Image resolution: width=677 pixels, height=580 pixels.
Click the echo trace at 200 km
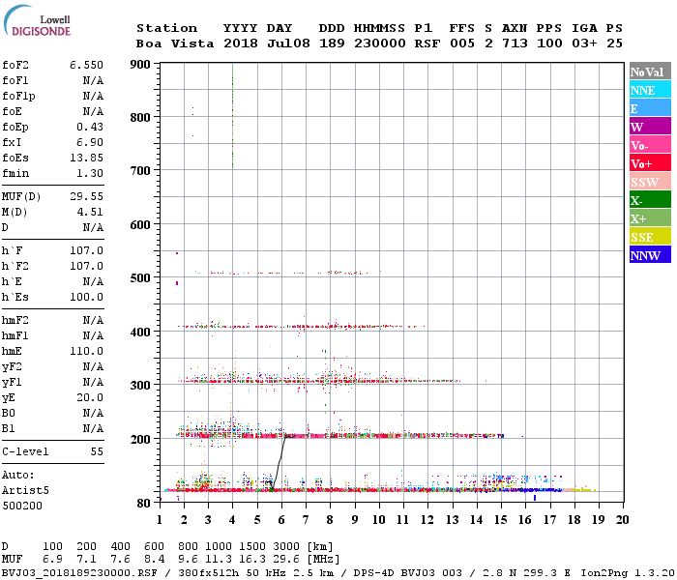[x=340, y=435]
